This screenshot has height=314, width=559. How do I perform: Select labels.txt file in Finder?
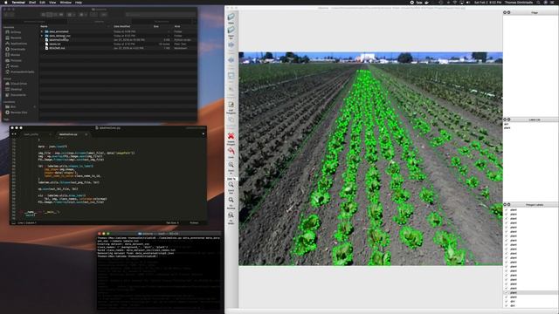click(54, 44)
